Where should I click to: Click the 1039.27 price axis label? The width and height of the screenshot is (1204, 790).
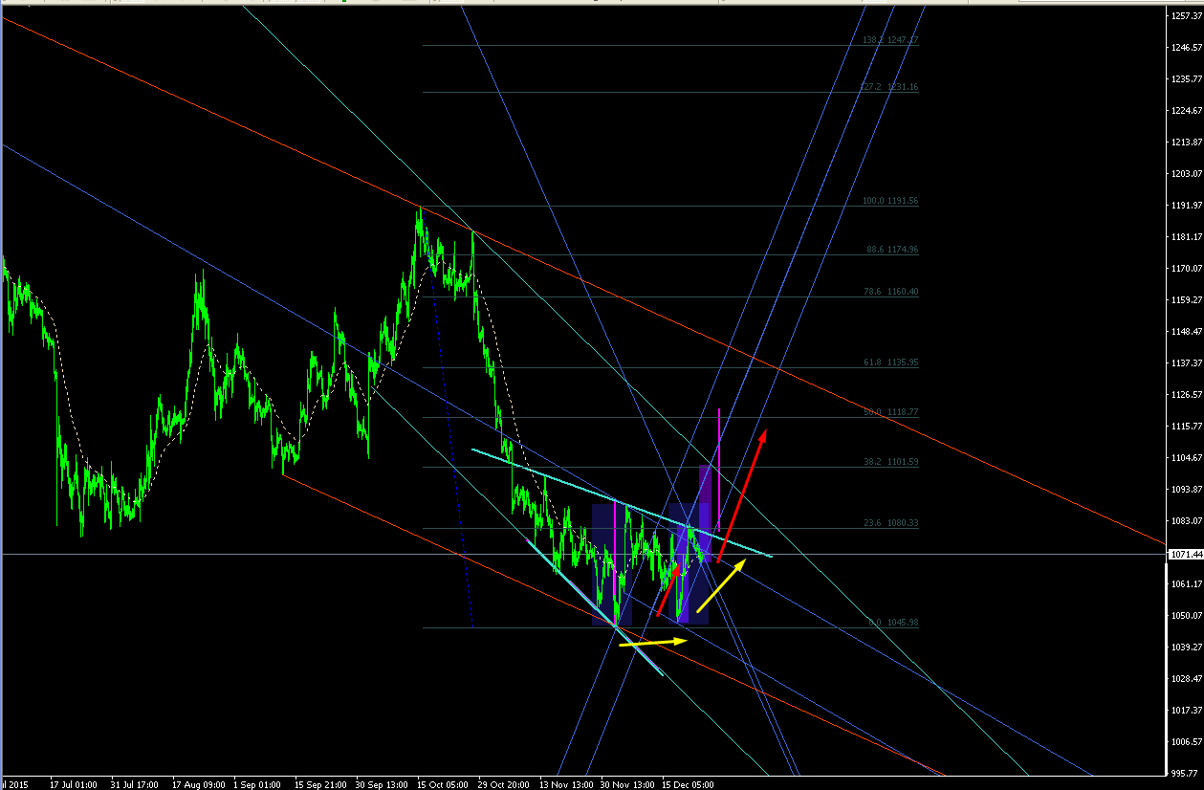tap(1187, 647)
